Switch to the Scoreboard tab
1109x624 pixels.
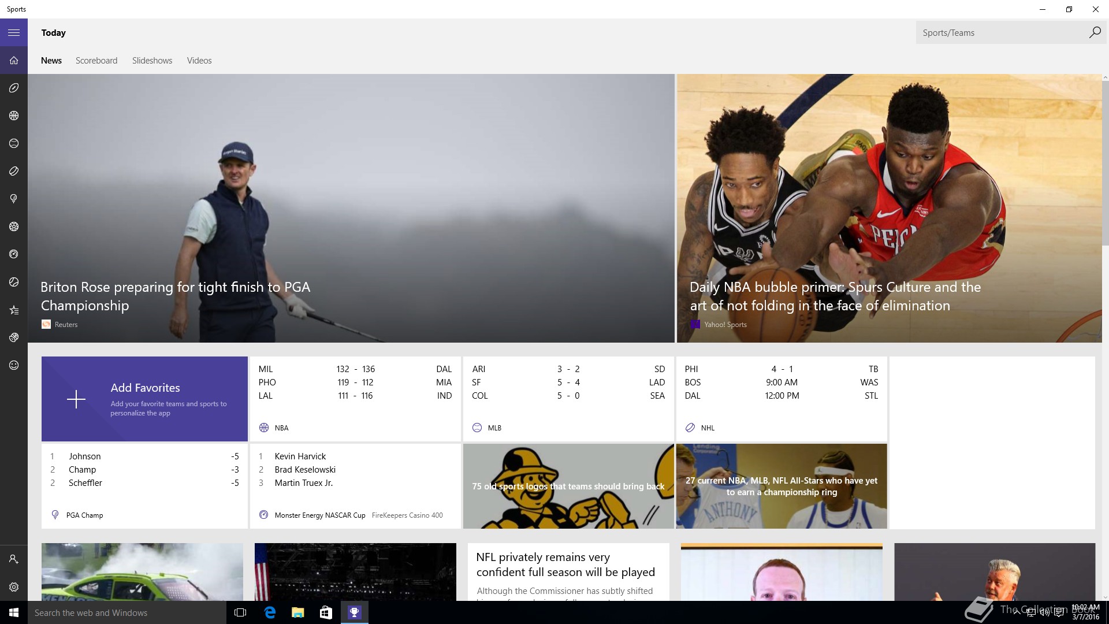point(96,61)
